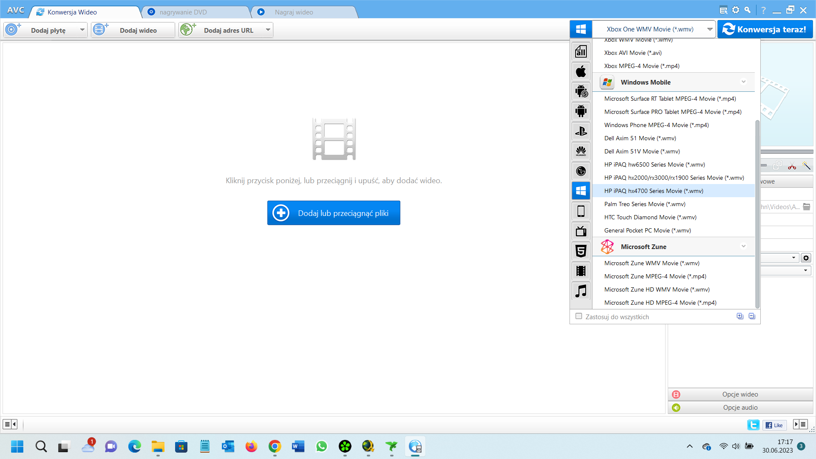
Task: Click the profile list vertical scrollbar
Action: 757,214
